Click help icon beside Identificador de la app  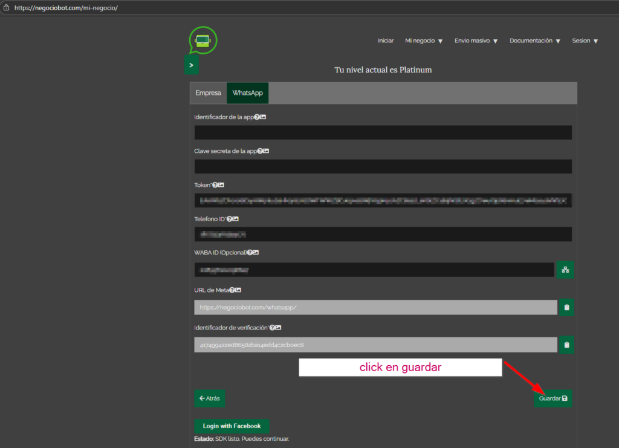click(257, 117)
